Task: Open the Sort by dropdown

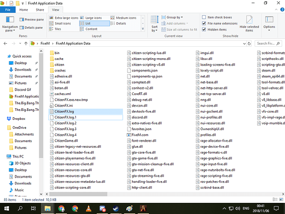Action: pos(154,24)
